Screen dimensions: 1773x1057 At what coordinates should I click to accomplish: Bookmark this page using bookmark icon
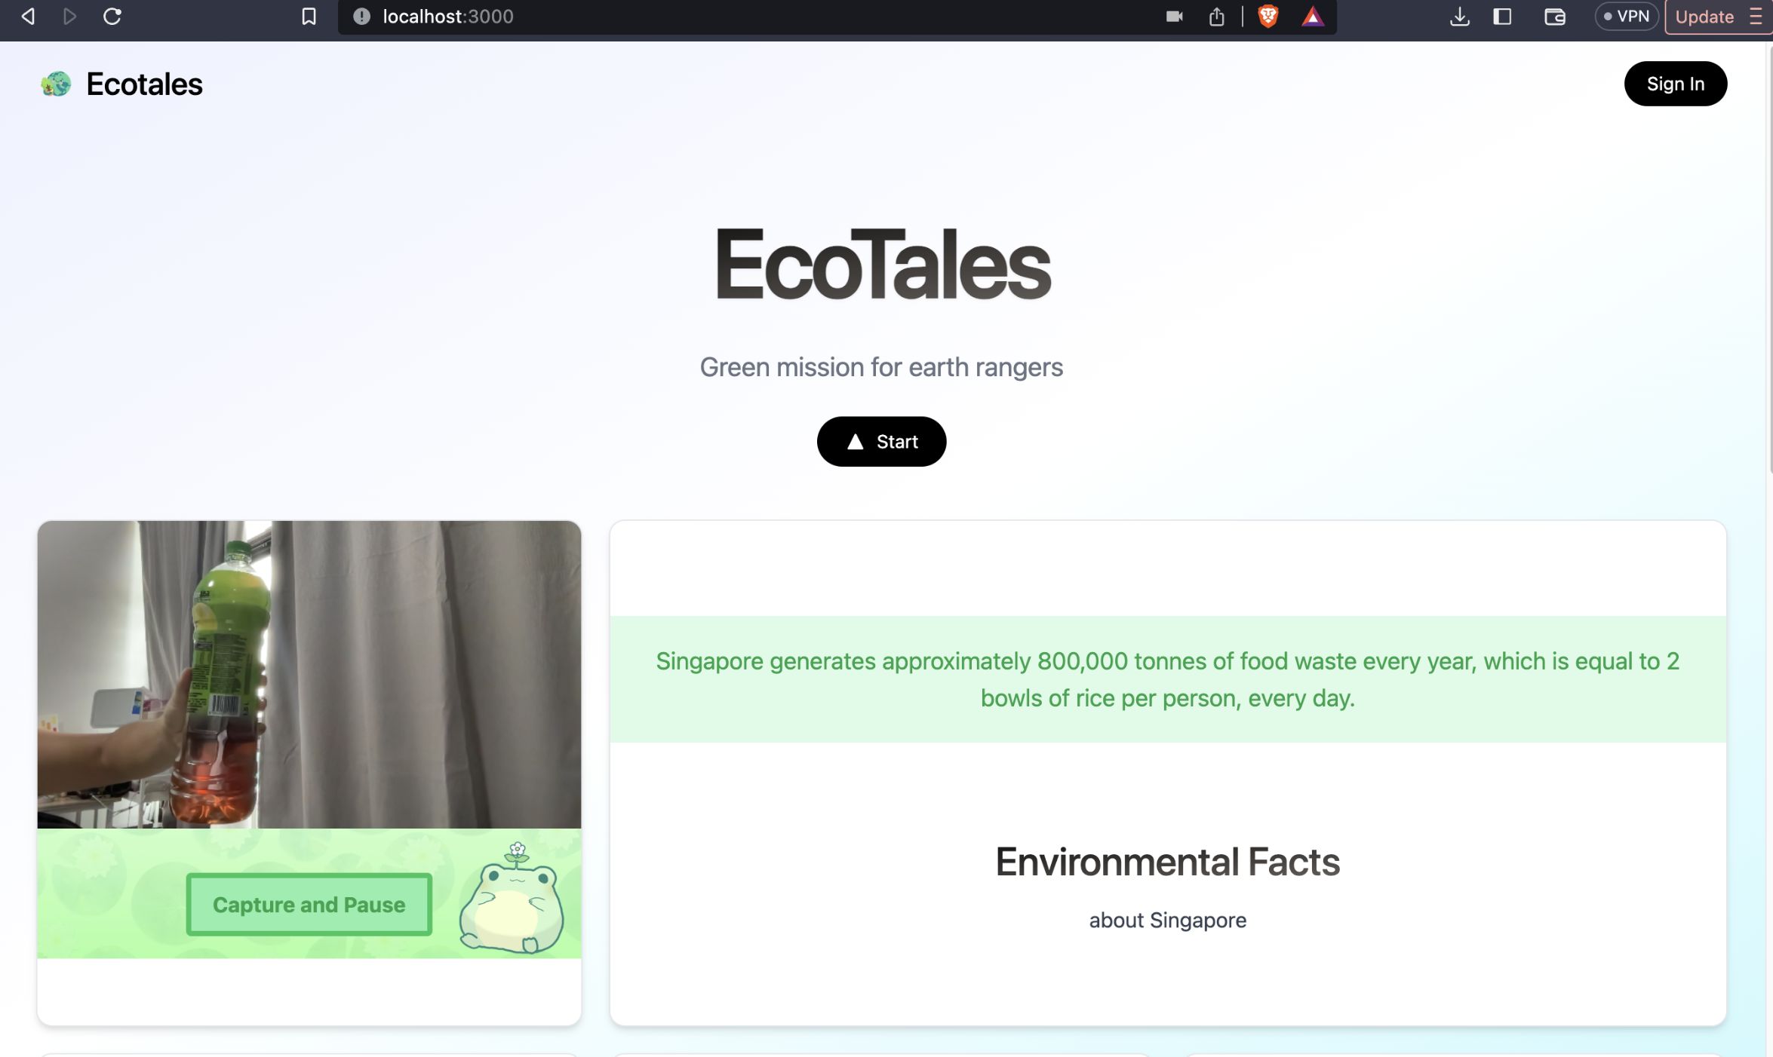point(309,17)
